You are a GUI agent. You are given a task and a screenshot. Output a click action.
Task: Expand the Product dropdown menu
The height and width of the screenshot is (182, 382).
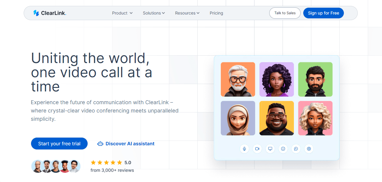click(122, 13)
